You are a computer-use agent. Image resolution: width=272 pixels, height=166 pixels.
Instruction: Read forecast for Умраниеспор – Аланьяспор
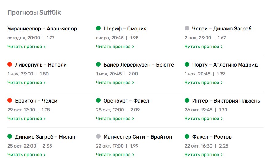point(26,47)
